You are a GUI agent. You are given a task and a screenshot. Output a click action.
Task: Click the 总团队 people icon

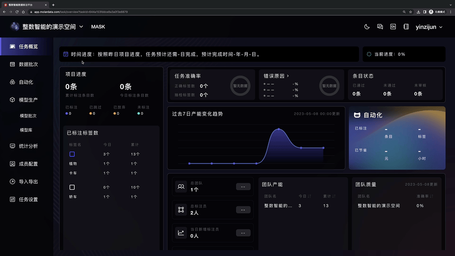click(181, 187)
